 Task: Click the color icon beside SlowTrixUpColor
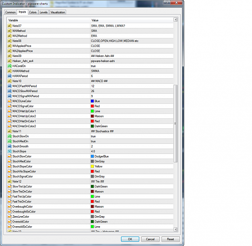pos(10,187)
